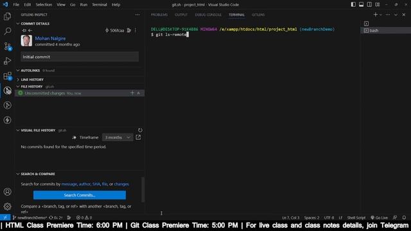Viewport: 411px width, 231px height.
Task: Toggle Panel visibility layout button
Action: coord(361,4)
